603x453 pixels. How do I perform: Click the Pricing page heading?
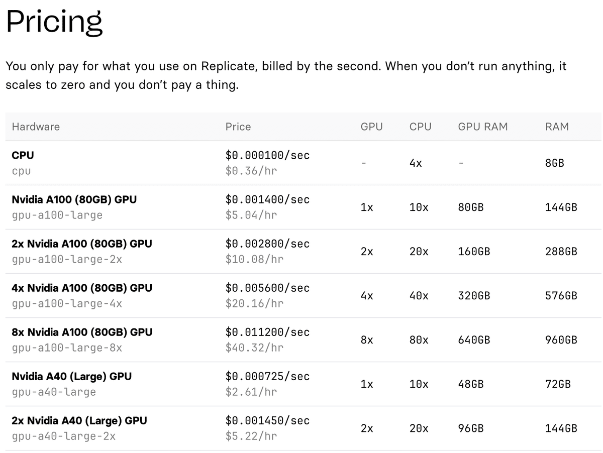(x=54, y=23)
